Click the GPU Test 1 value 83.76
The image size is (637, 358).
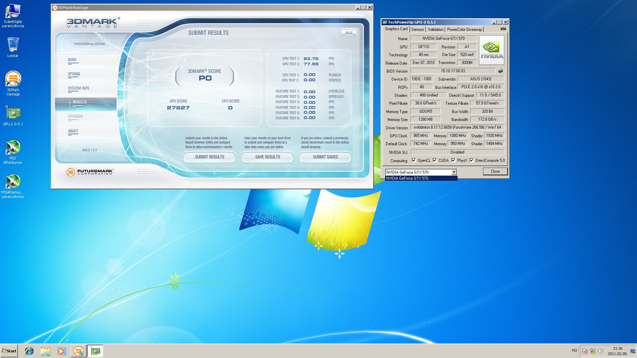point(311,59)
